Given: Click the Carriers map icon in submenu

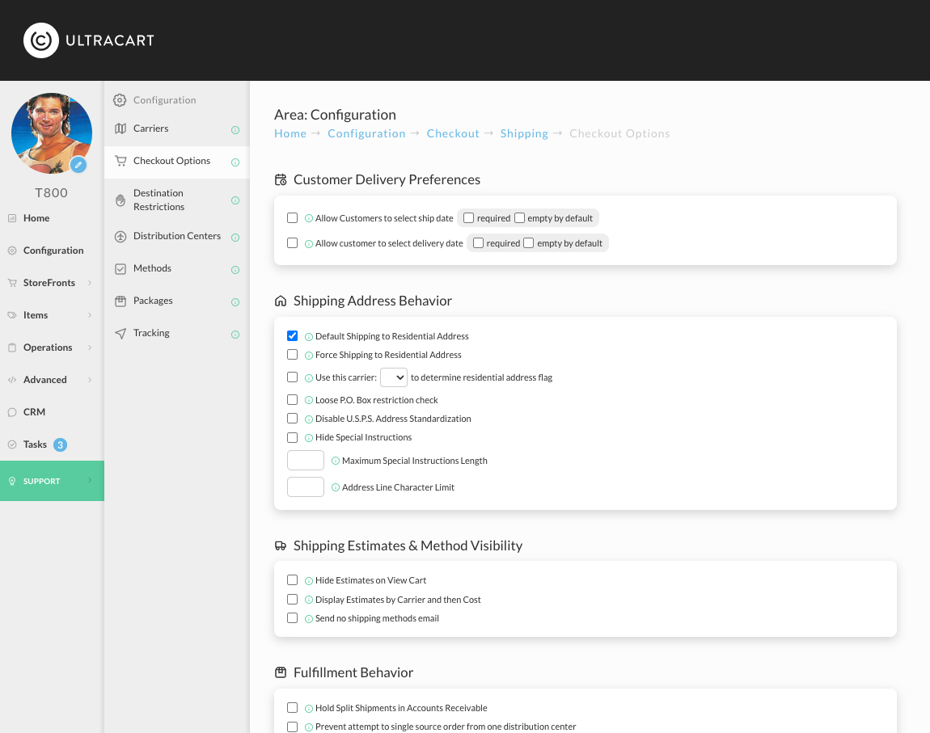Looking at the screenshot, I should (x=120, y=128).
